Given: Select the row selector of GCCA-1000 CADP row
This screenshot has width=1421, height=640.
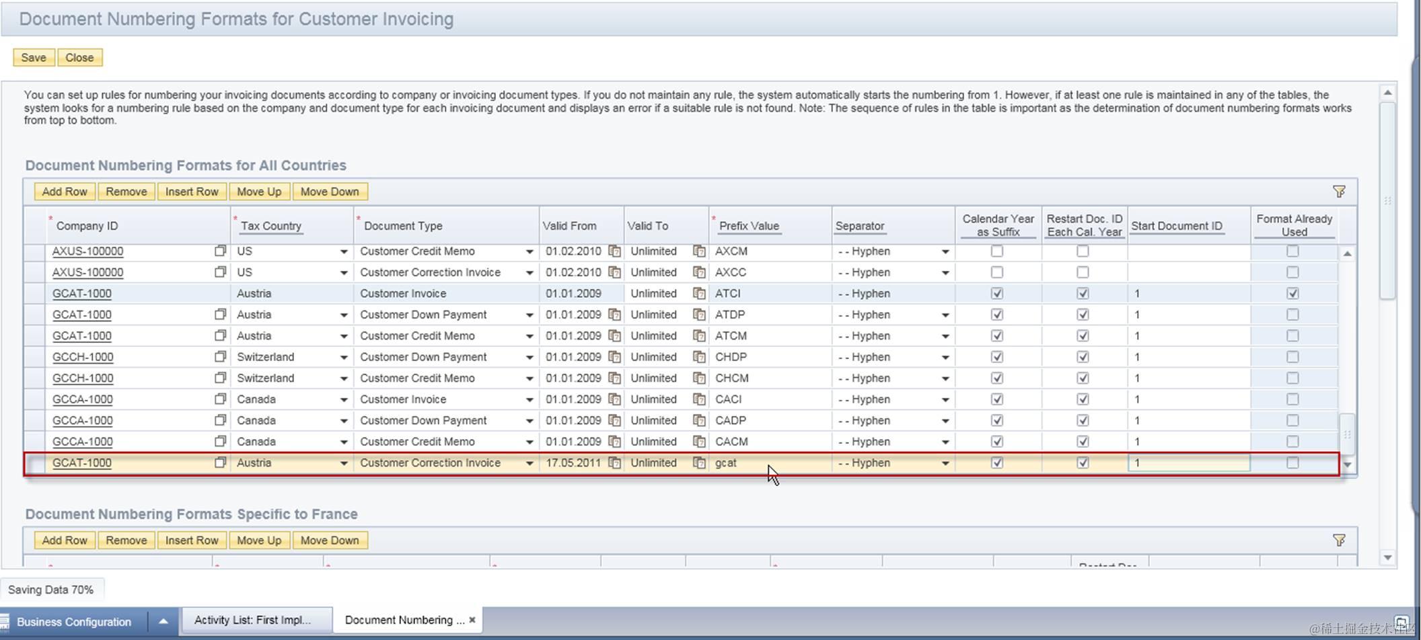Looking at the screenshot, I should pos(34,420).
